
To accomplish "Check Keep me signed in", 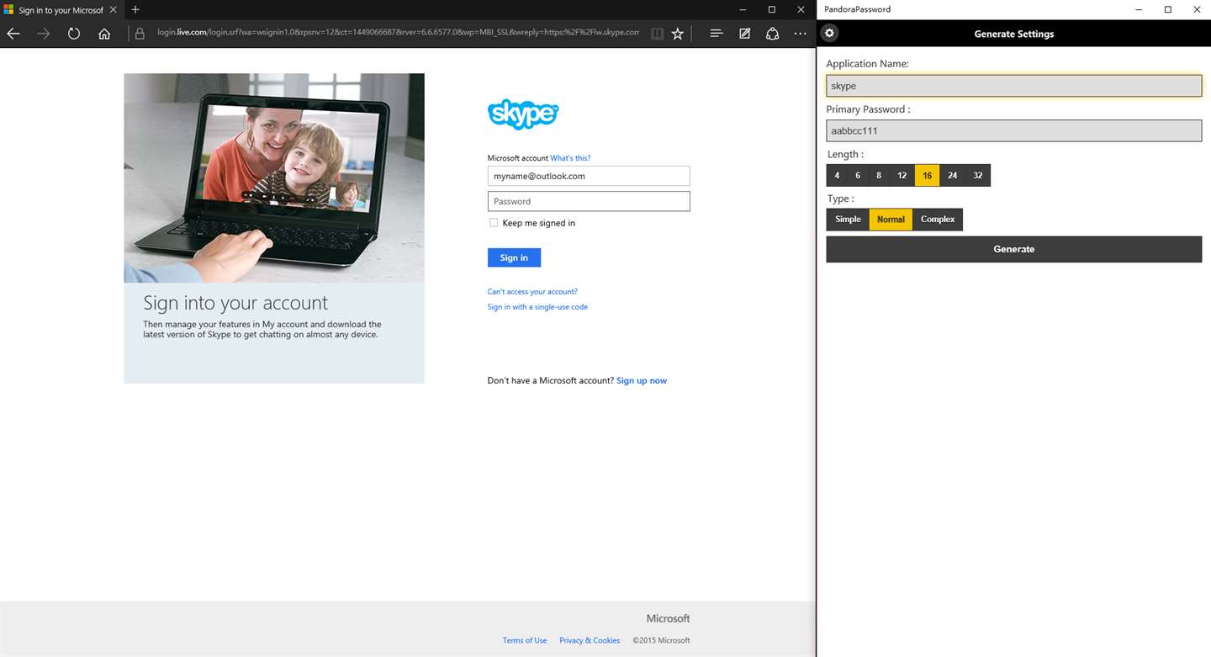I will click(494, 223).
